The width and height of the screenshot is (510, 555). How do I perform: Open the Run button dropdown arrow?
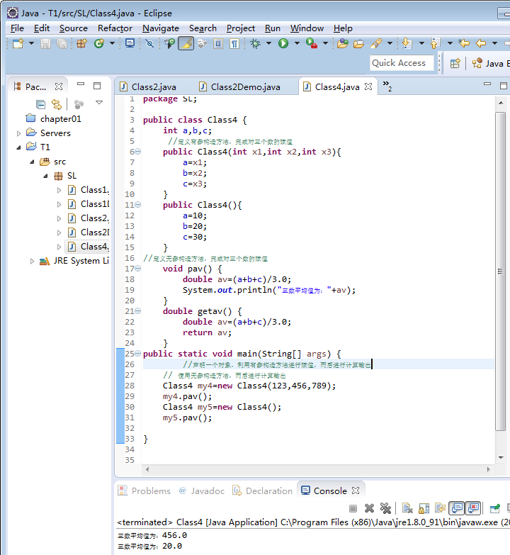click(296, 44)
